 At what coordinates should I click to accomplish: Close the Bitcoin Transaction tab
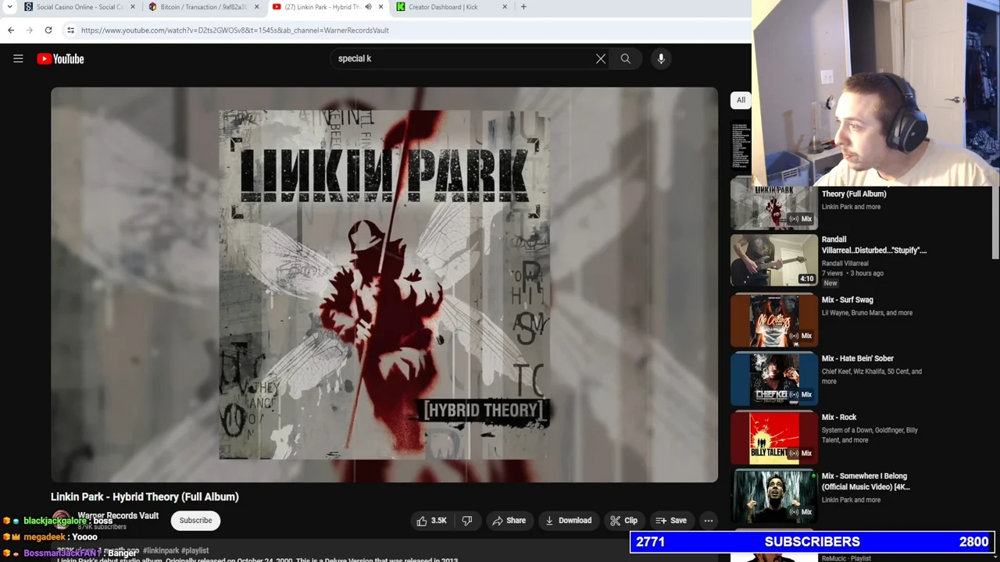coord(256,7)
